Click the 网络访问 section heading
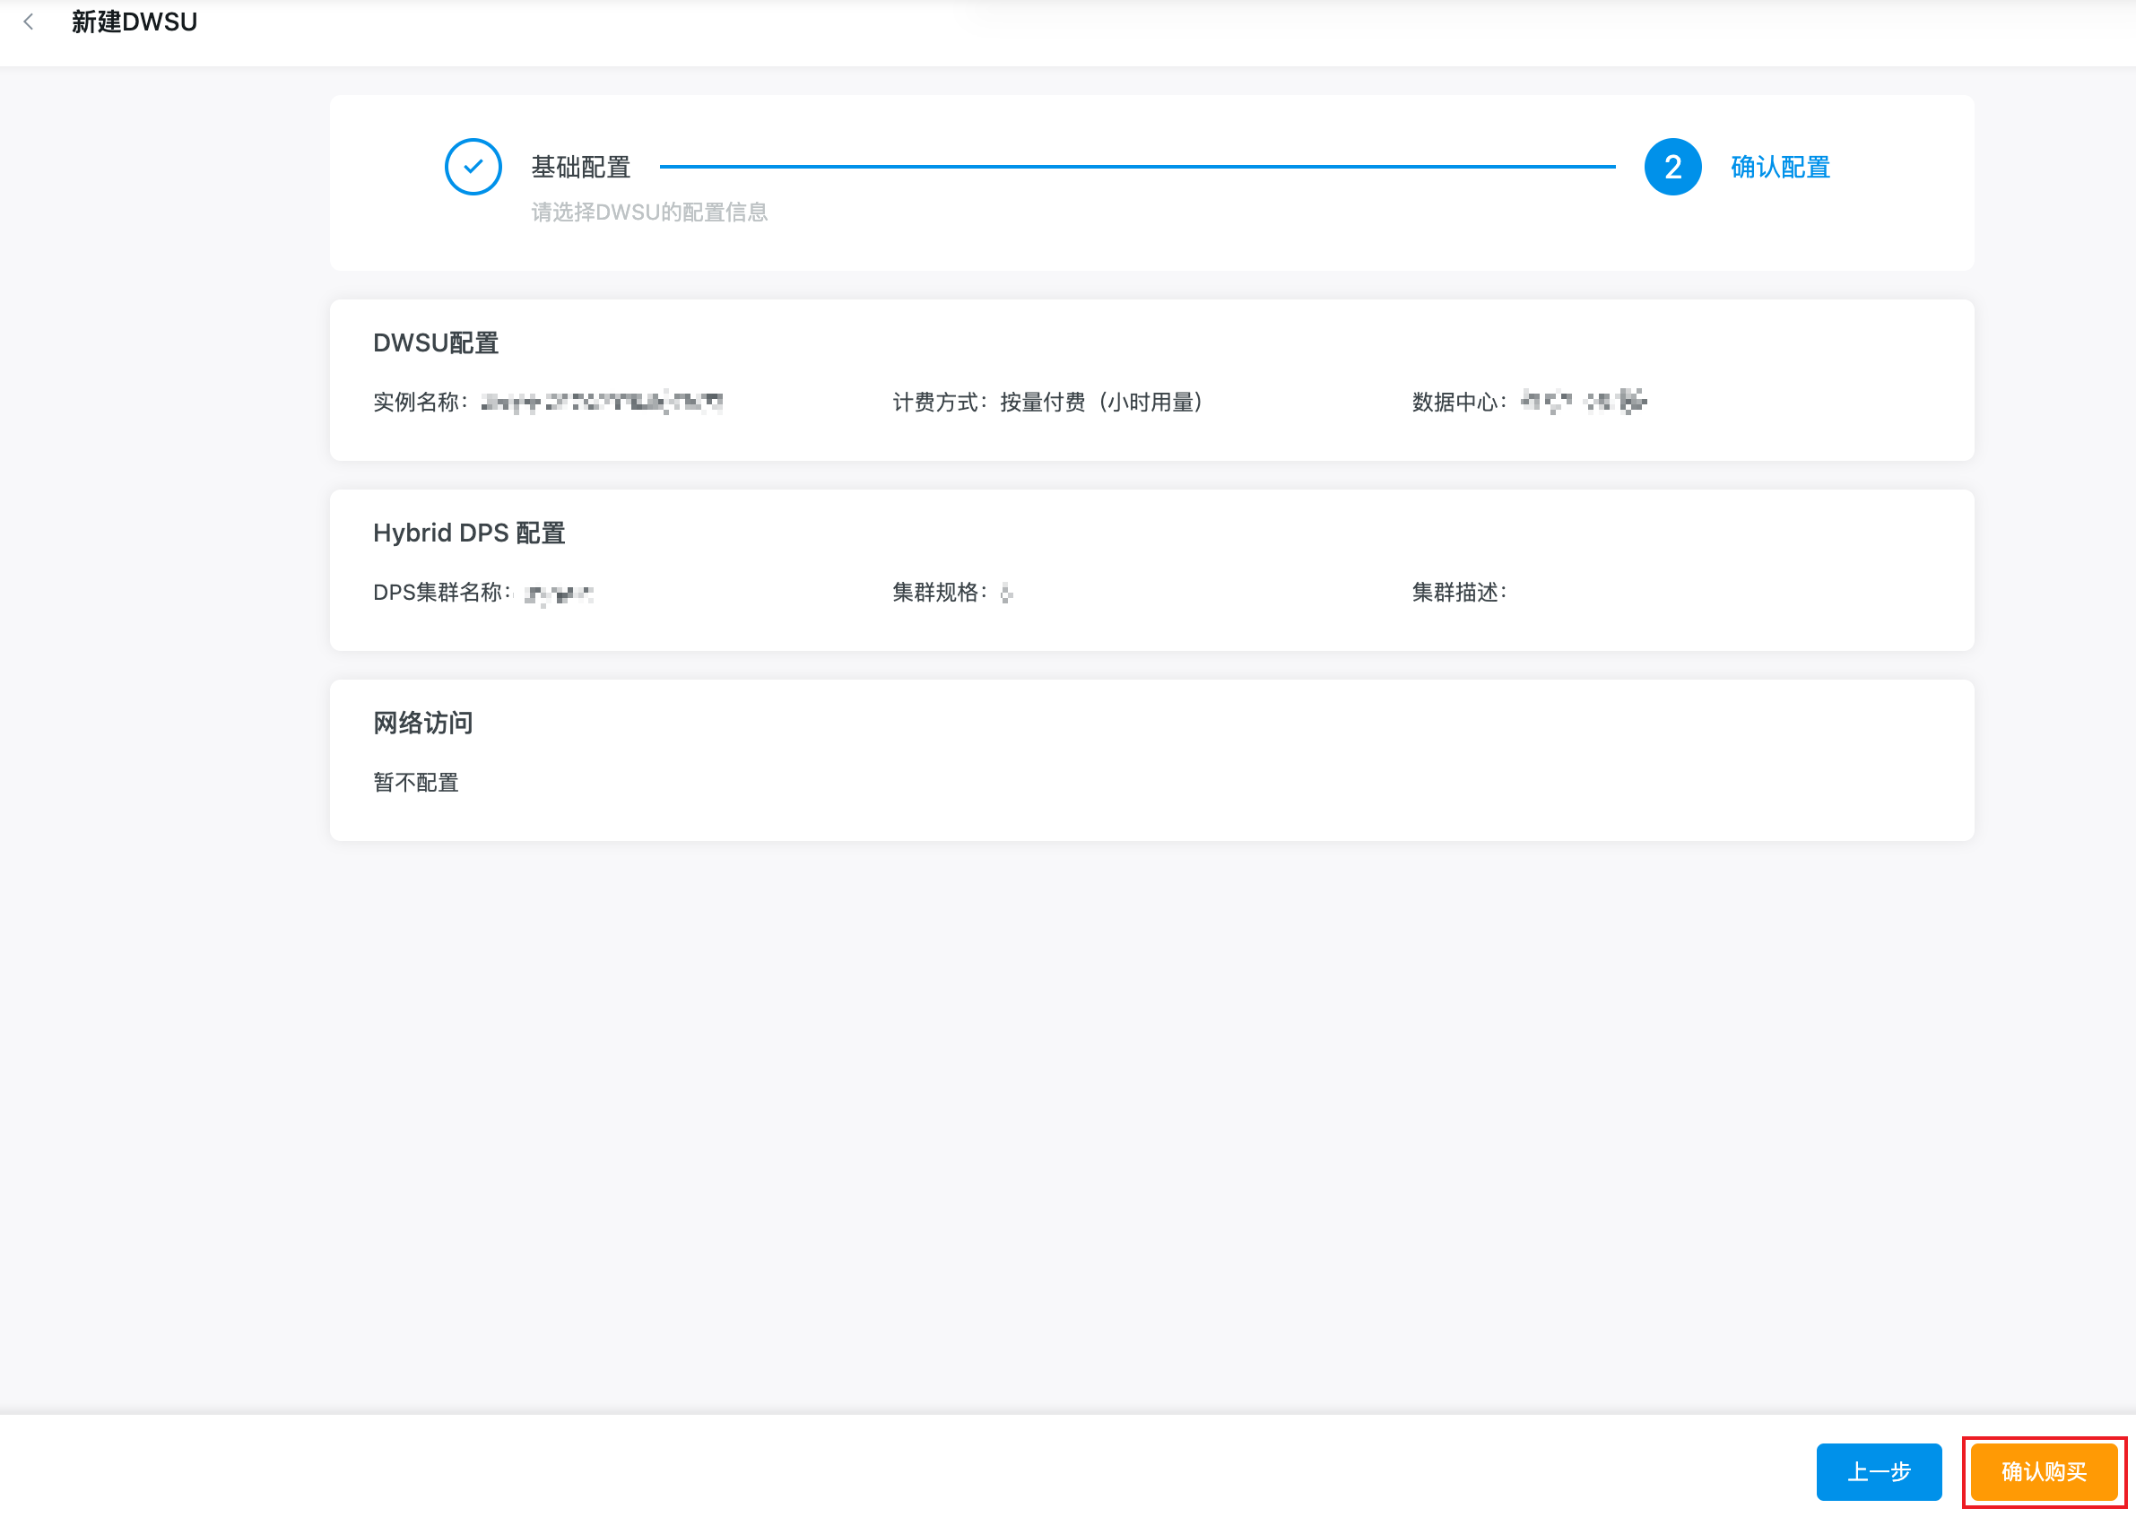This screenshot has height=1517, width=2136. (x=422, y=723)
